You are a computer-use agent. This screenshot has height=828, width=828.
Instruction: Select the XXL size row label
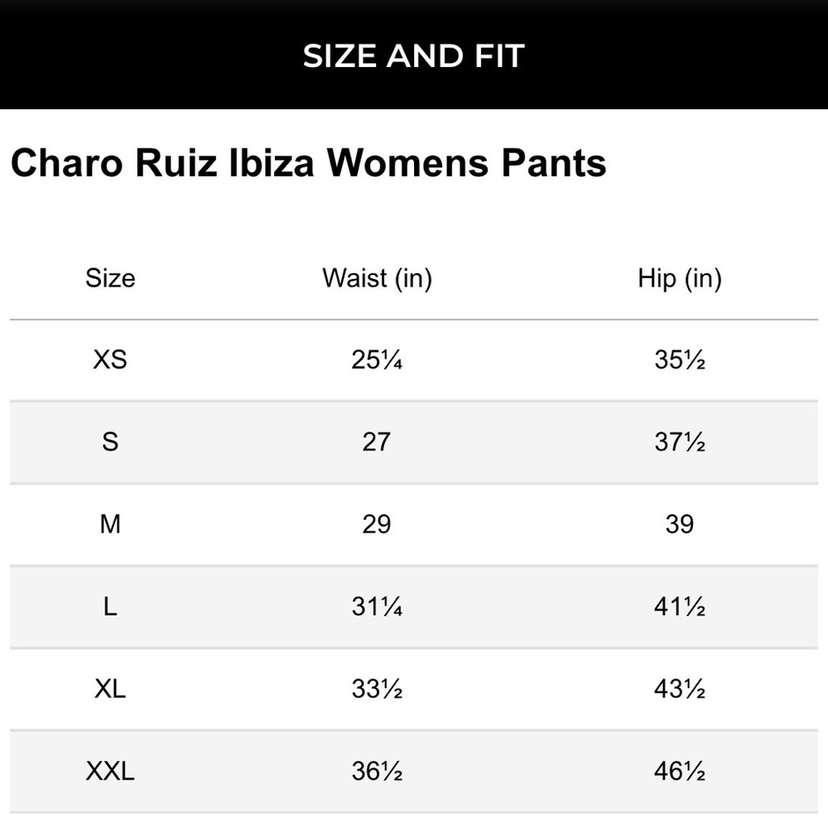point(110,772)
